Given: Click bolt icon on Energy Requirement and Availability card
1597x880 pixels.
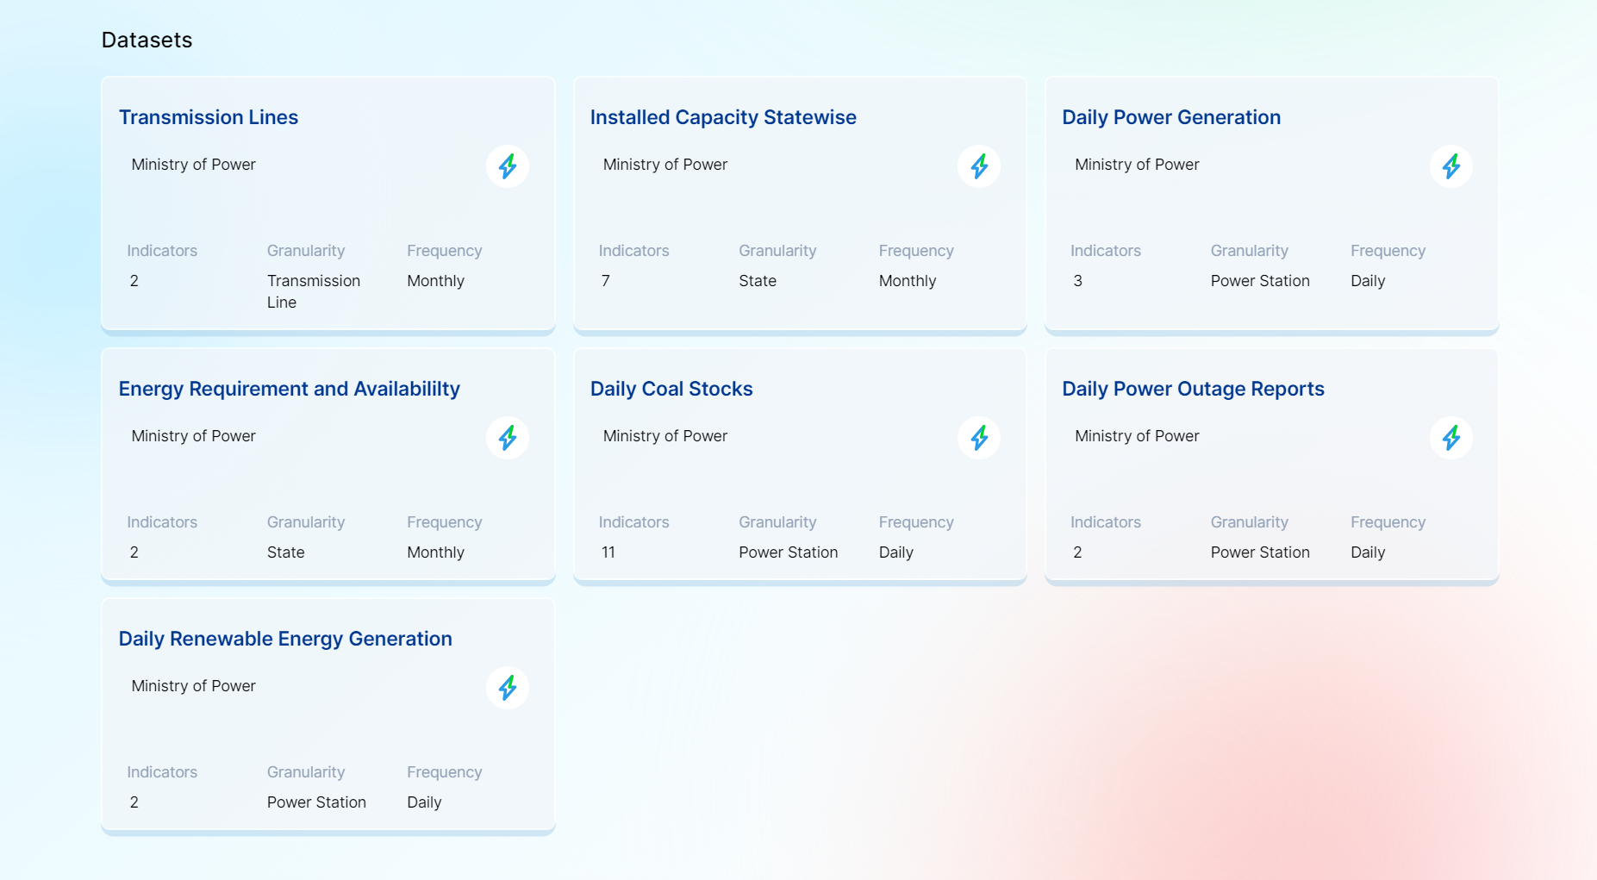Looking at the screenshot, I should pos(507,438).
